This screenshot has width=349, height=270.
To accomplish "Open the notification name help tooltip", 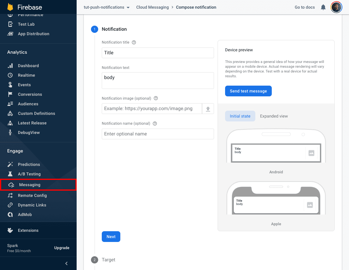I will coord(155,123).
